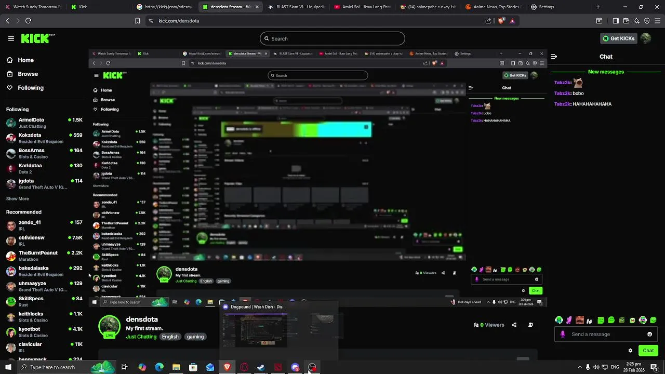Click the Just Chatting category link
The height and width of the screenshot is (374, 665).
point(141,337)
